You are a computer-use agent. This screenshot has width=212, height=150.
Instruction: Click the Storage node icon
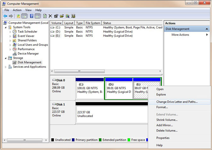(10, 58)
